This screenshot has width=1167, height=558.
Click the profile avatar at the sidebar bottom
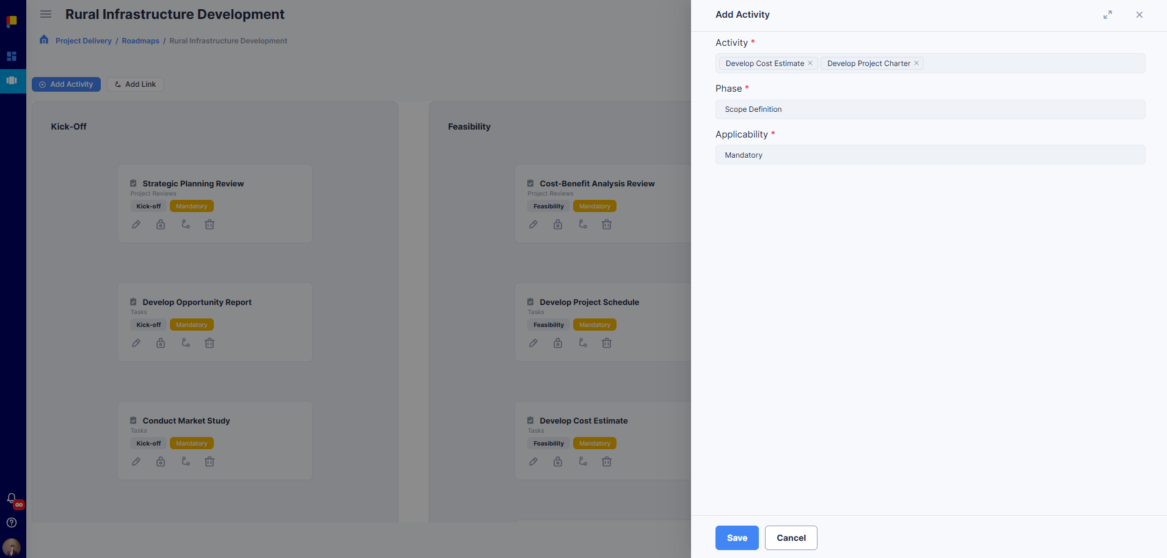[12, 548]
